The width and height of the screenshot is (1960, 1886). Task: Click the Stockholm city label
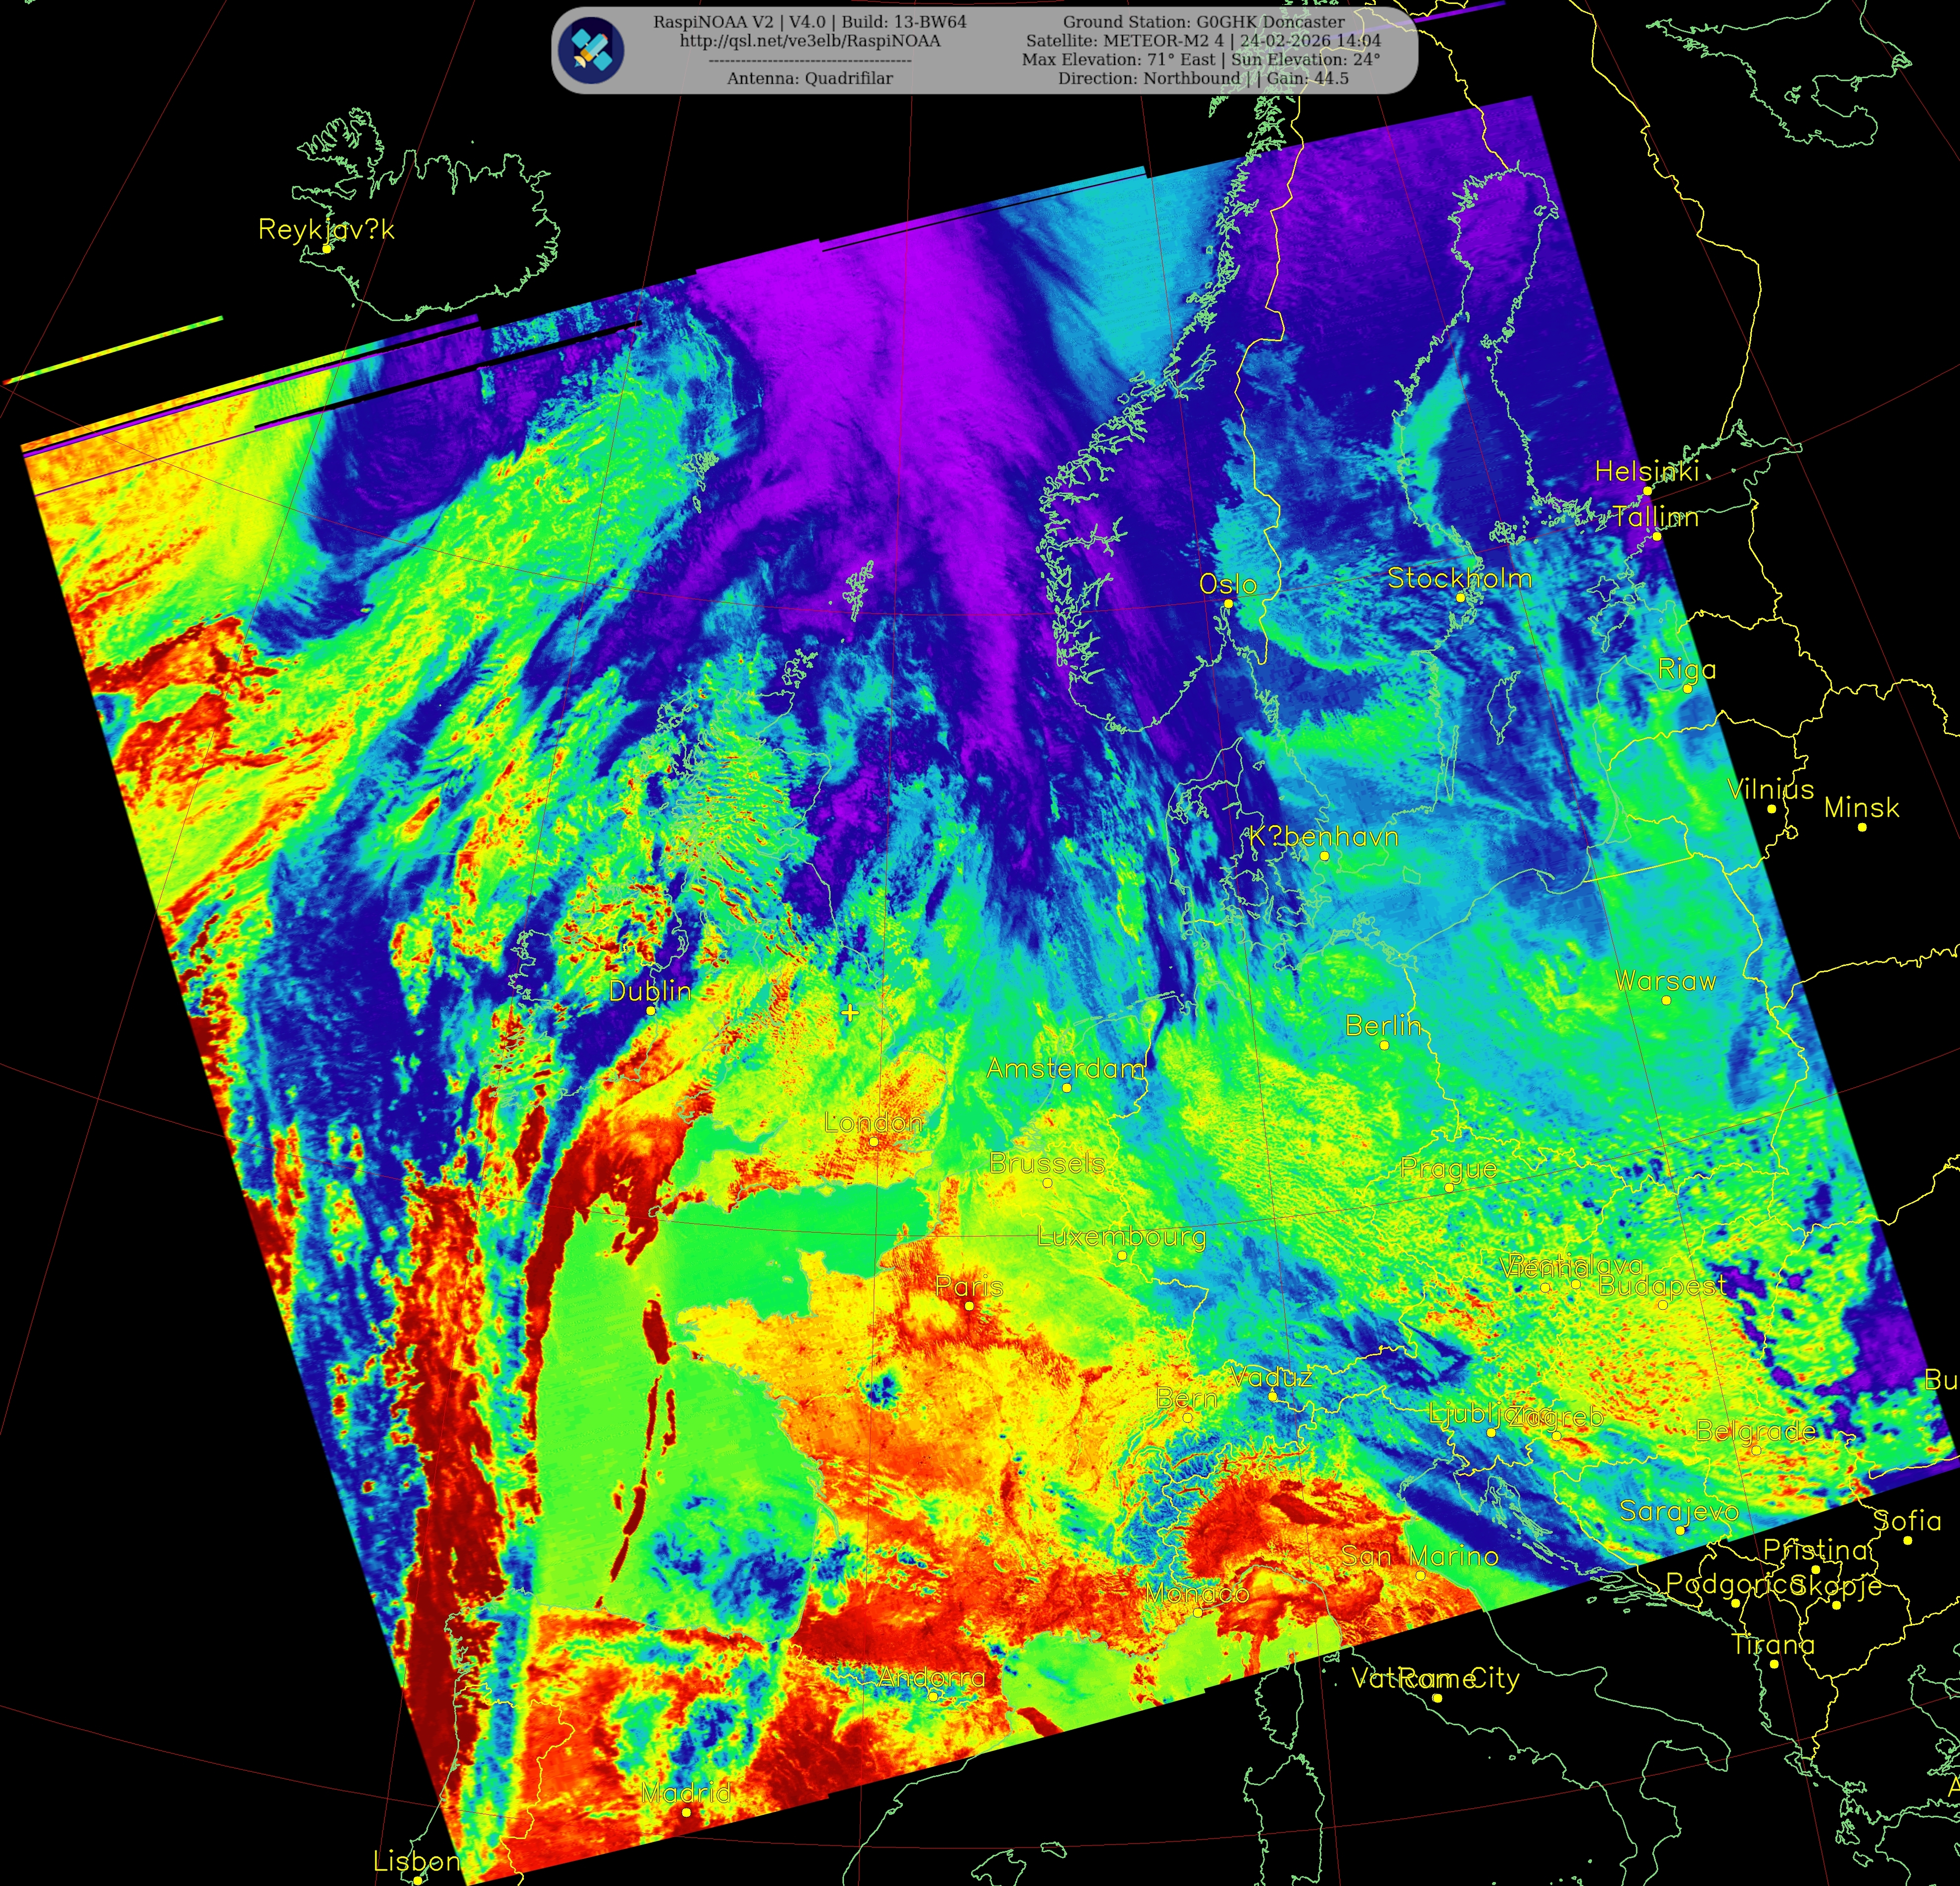(x=1459, y=578)
